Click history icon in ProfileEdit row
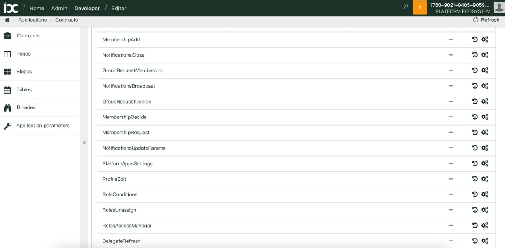Screen dimensions: 505x248 coord(475,179)
